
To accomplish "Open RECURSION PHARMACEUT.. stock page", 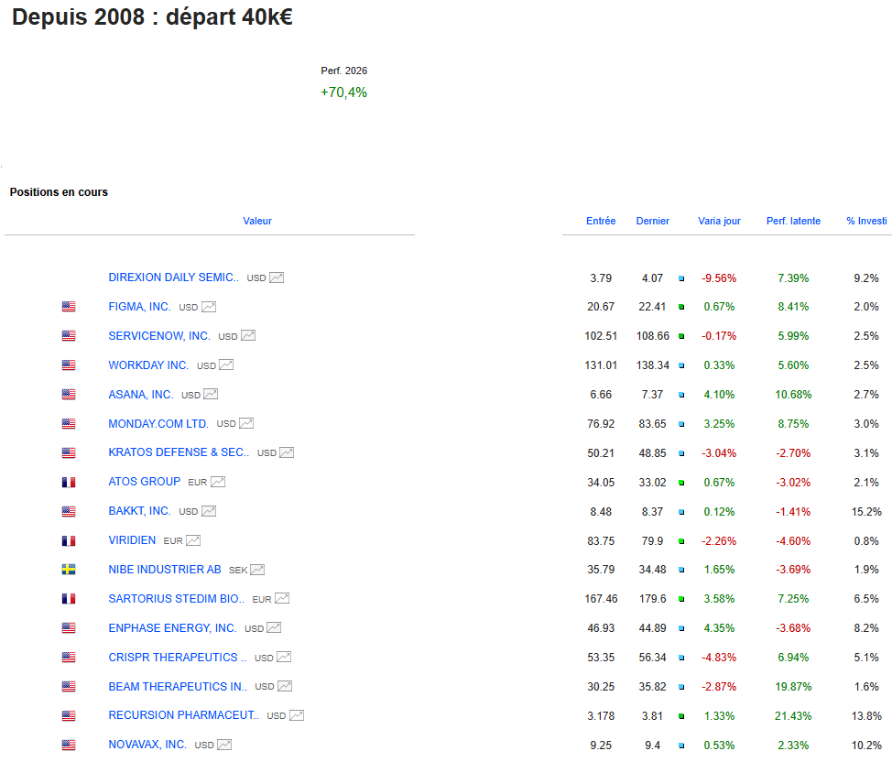I will pyautogui.click(x=184, y=715).
